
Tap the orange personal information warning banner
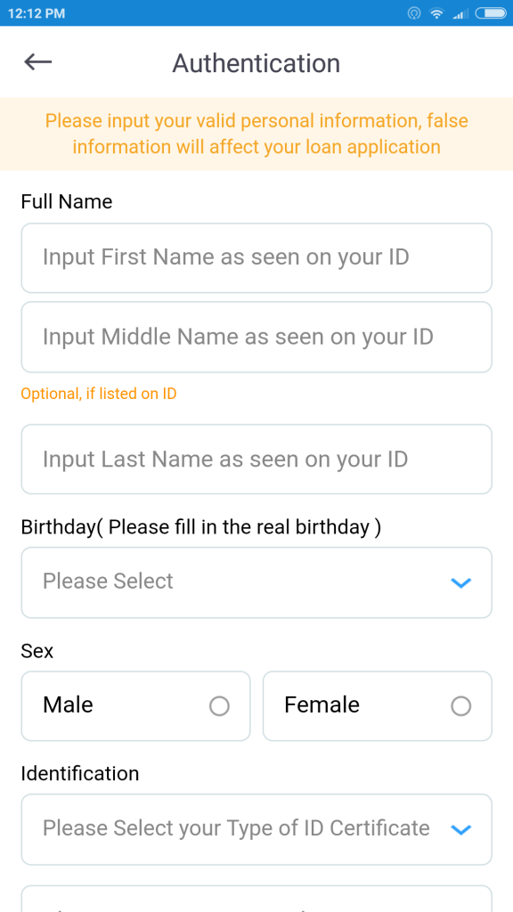256,134
